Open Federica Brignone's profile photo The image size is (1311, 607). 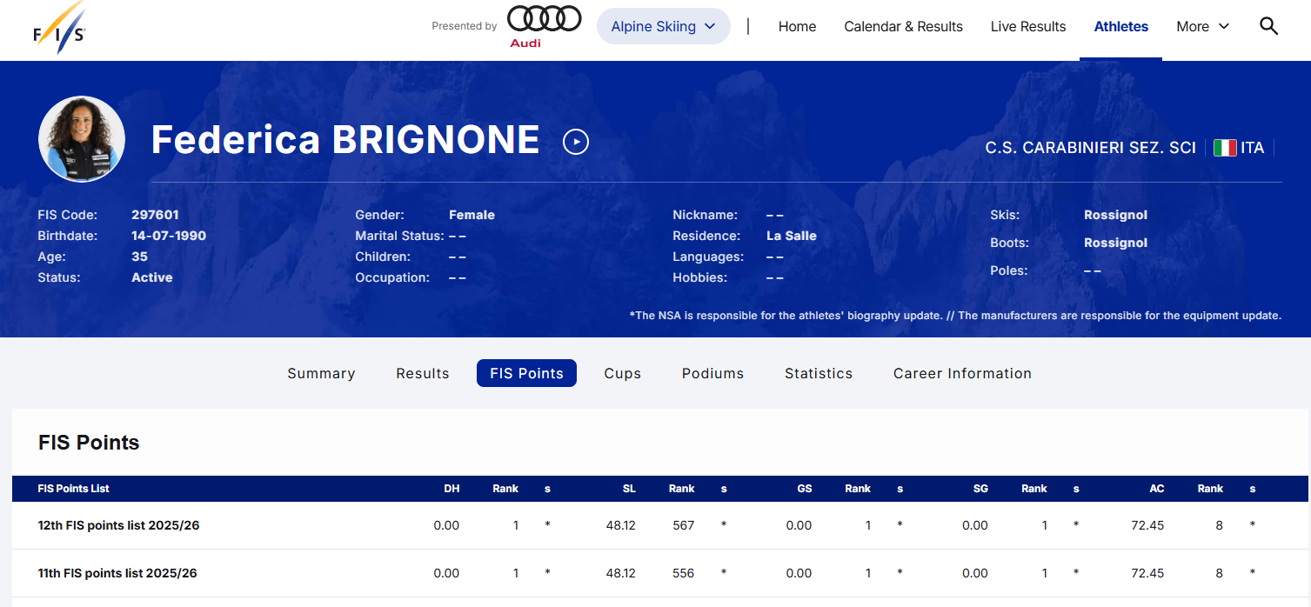82,139
